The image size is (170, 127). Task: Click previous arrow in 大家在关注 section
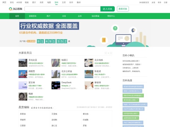[106, 53]
